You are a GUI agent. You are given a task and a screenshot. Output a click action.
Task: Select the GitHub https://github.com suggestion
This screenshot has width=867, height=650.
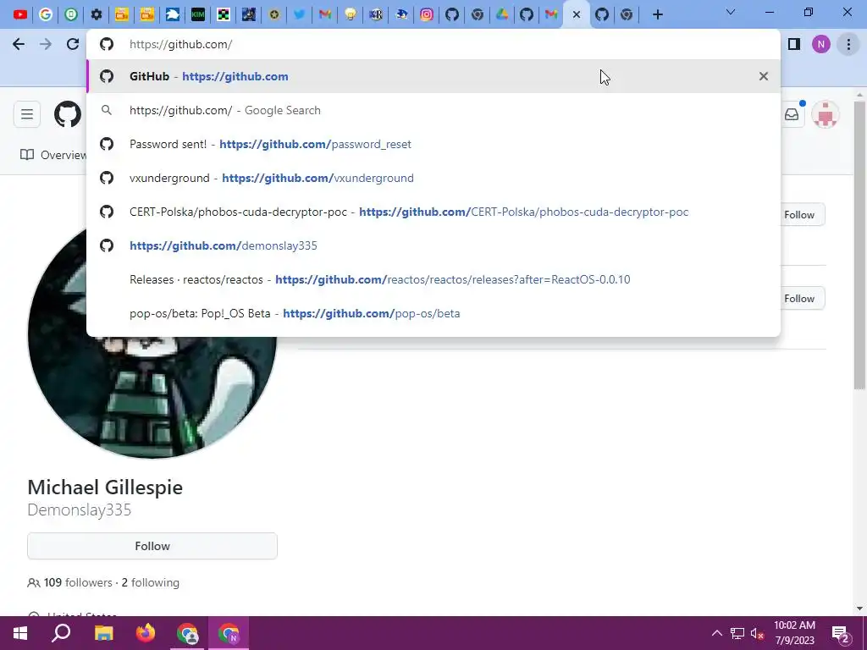pyautogui.click(x=433, y=76)
